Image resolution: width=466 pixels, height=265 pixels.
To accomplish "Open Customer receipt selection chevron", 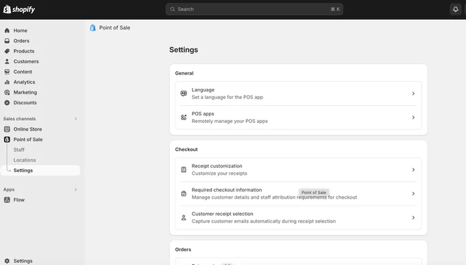I will coord(413,218).
